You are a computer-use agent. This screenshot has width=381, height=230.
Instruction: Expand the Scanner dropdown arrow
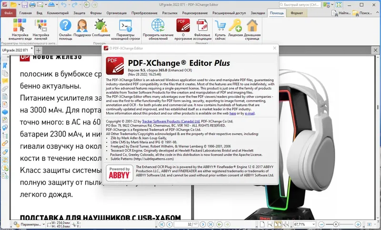57,5
